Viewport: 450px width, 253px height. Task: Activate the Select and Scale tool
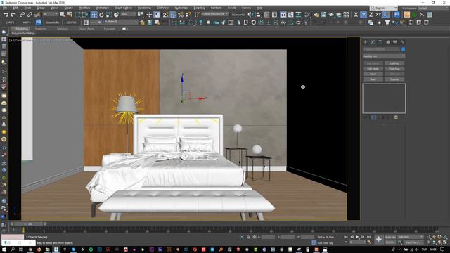pos(109,15)
